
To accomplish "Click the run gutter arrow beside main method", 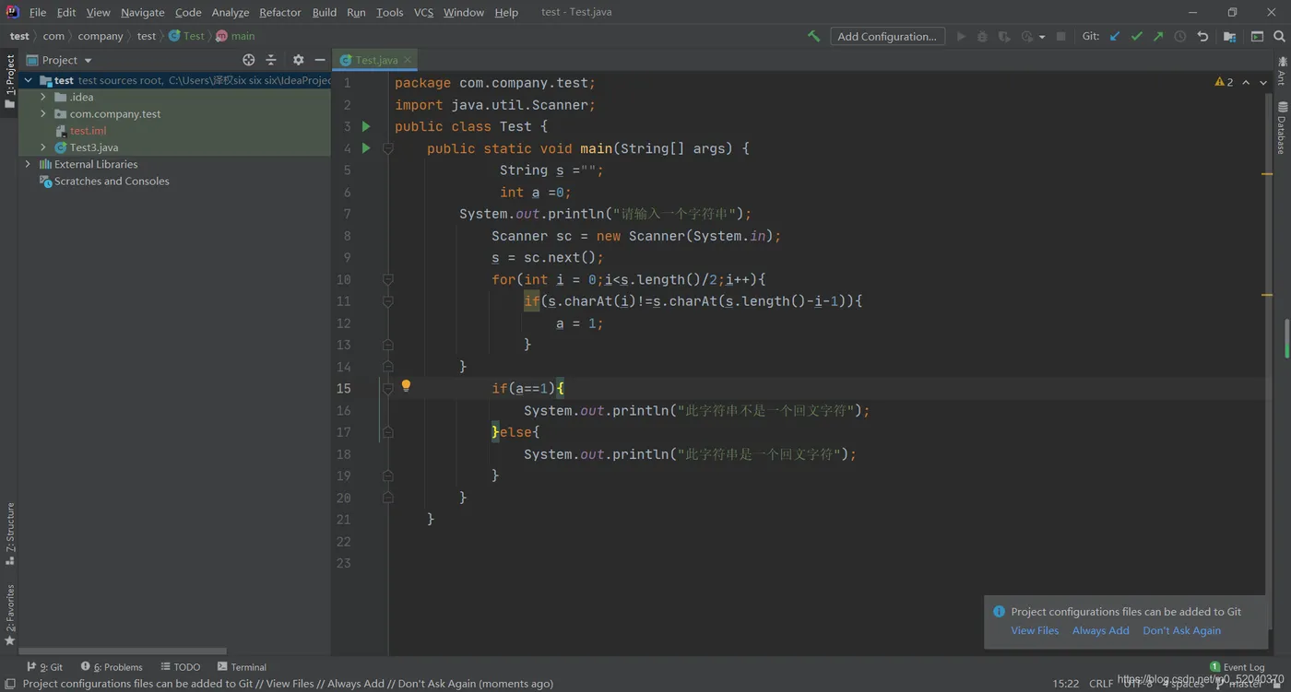I will (366, 147).
